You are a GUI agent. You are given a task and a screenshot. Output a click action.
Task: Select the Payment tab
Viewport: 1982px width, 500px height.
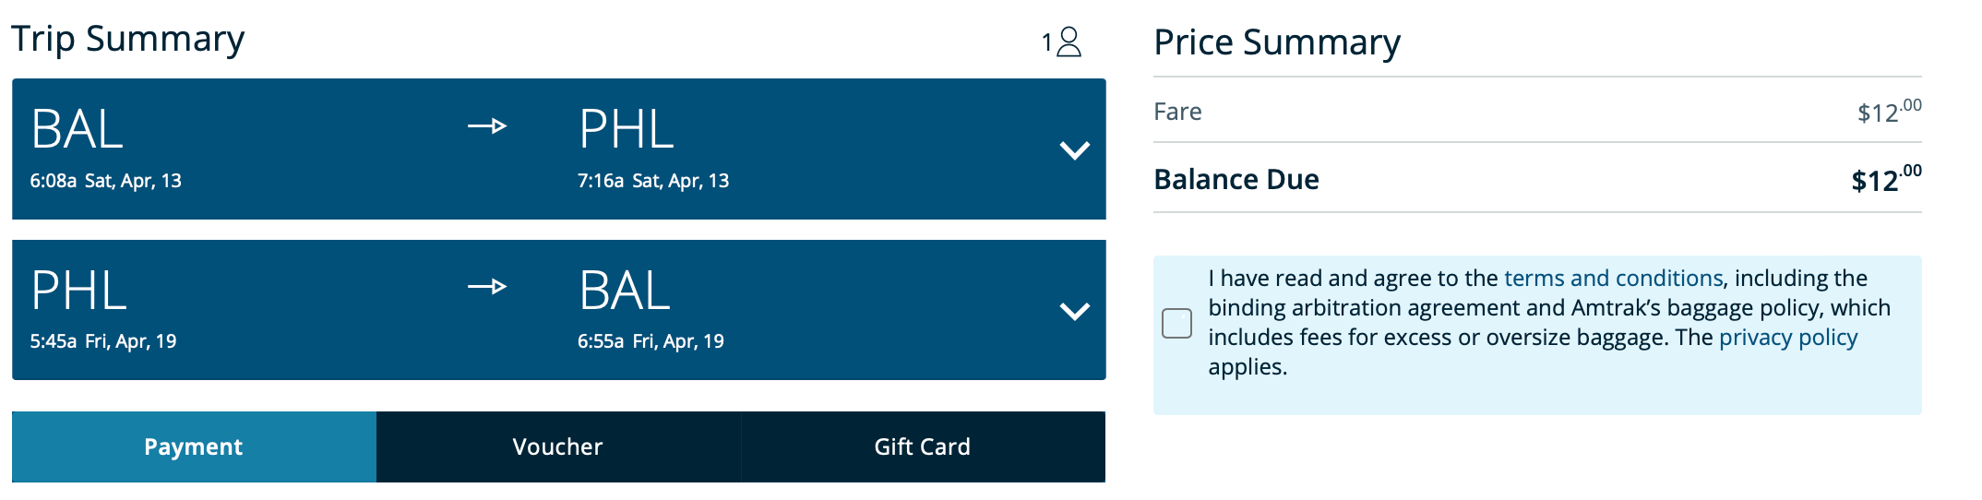coord(194,446)
